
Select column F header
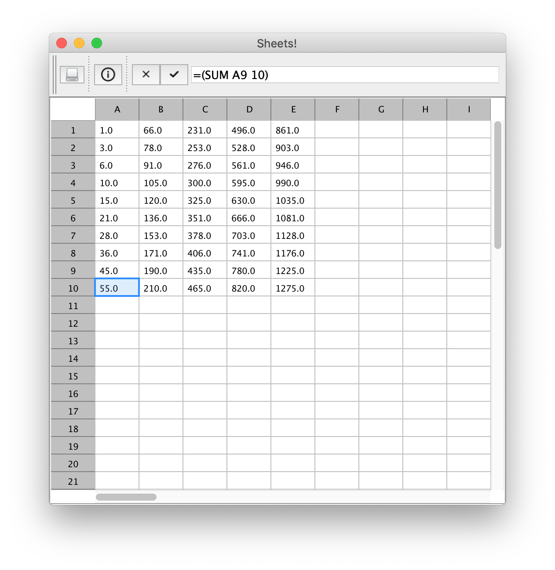pos(337,109)
